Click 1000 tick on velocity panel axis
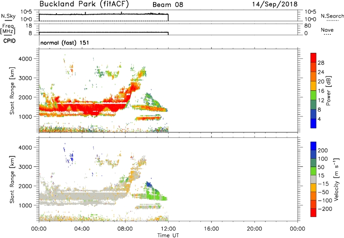 [x=25, y=205]
